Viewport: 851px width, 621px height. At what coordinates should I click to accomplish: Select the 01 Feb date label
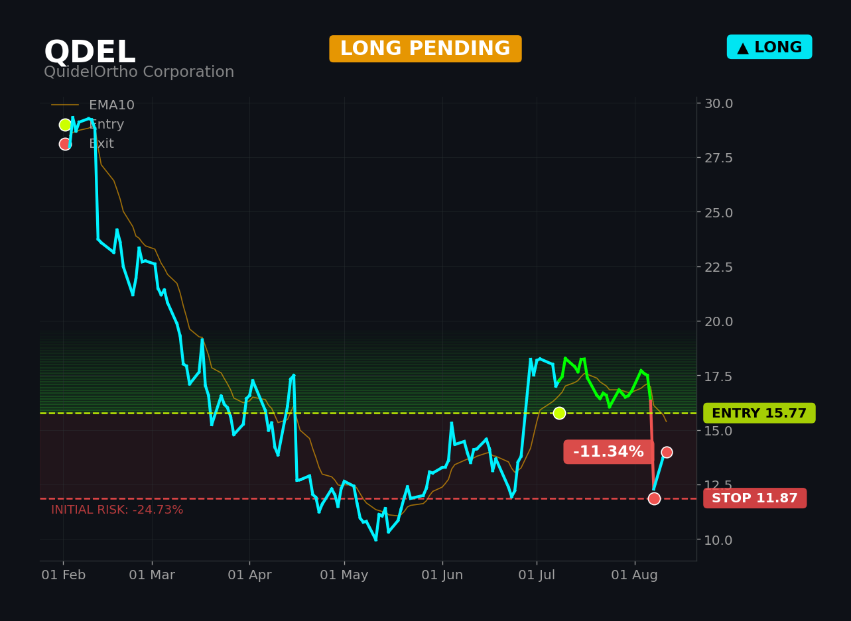(x=64, y=575)
